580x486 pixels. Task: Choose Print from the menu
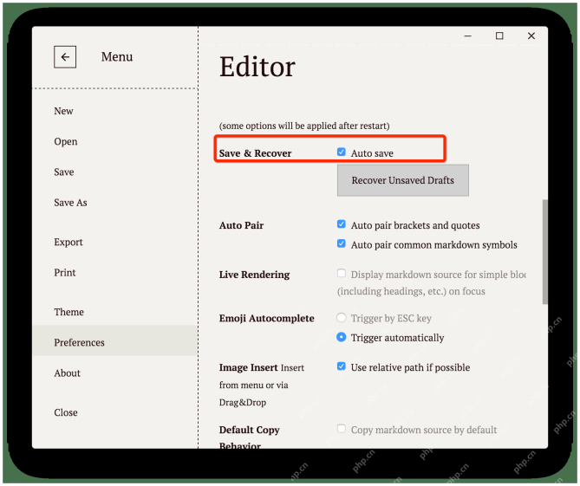point(65,272)
